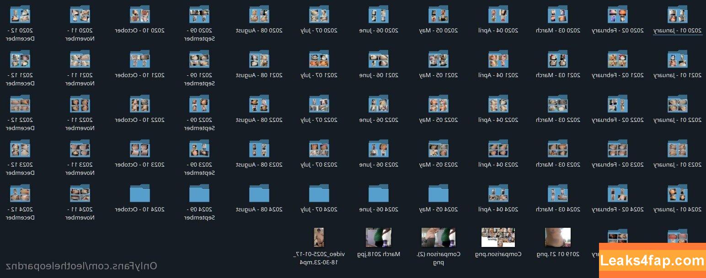706x278 pixels.
Task: Select the empty 2024 08 - August folder icon
Action: point(259,194)
